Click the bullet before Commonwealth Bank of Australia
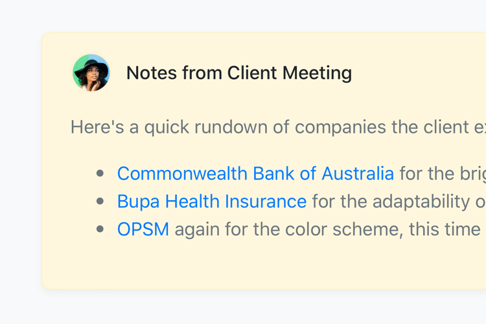The width and height of the screenshot is (486, 324). 100,174
